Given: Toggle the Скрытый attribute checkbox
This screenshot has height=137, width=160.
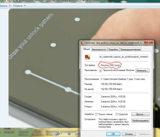Looking at the screenshot, I should [x=117, y=114].
